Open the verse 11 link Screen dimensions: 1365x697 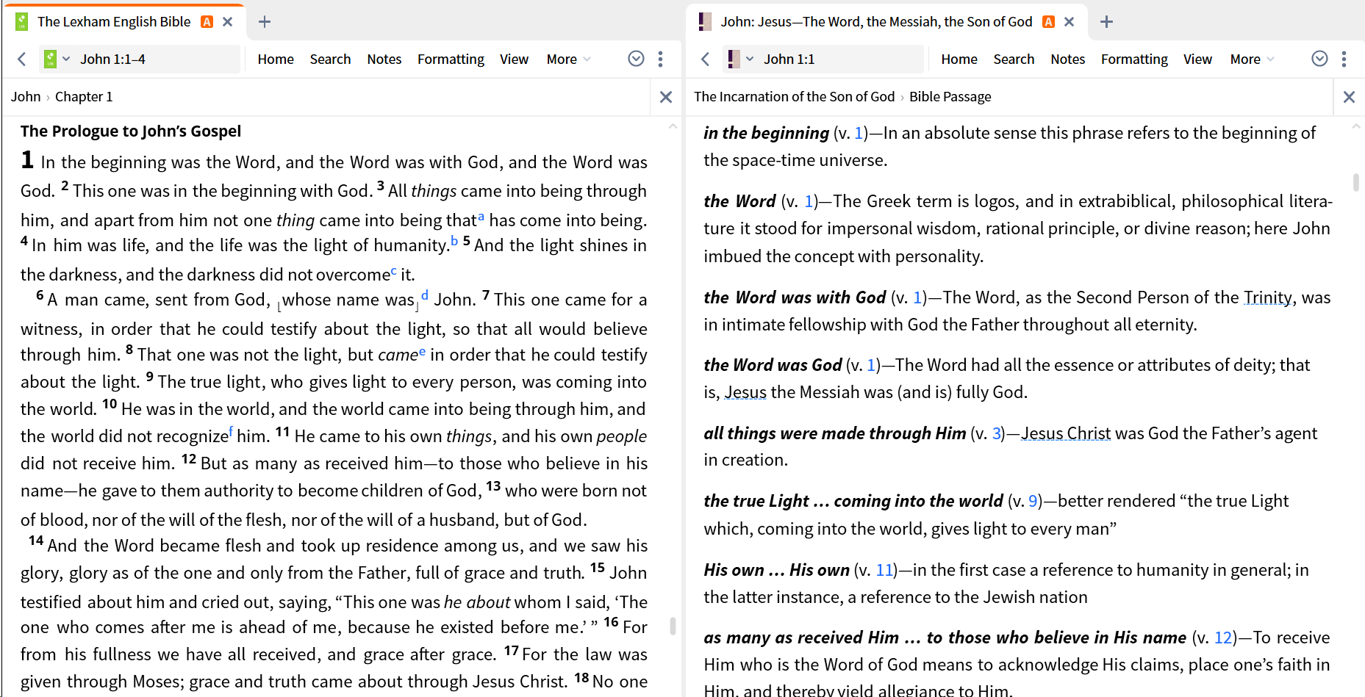click(x=884, y=570)
